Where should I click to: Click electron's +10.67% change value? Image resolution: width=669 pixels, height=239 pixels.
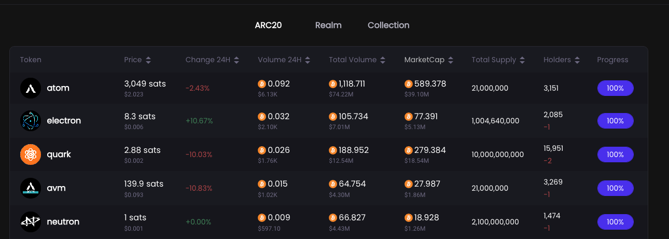[x=199, y=121]
